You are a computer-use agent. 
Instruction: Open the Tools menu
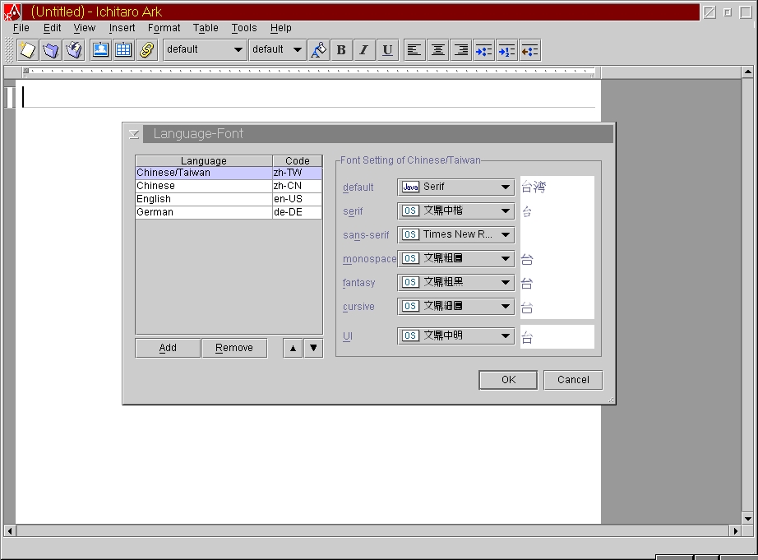[x=244, y=28]
